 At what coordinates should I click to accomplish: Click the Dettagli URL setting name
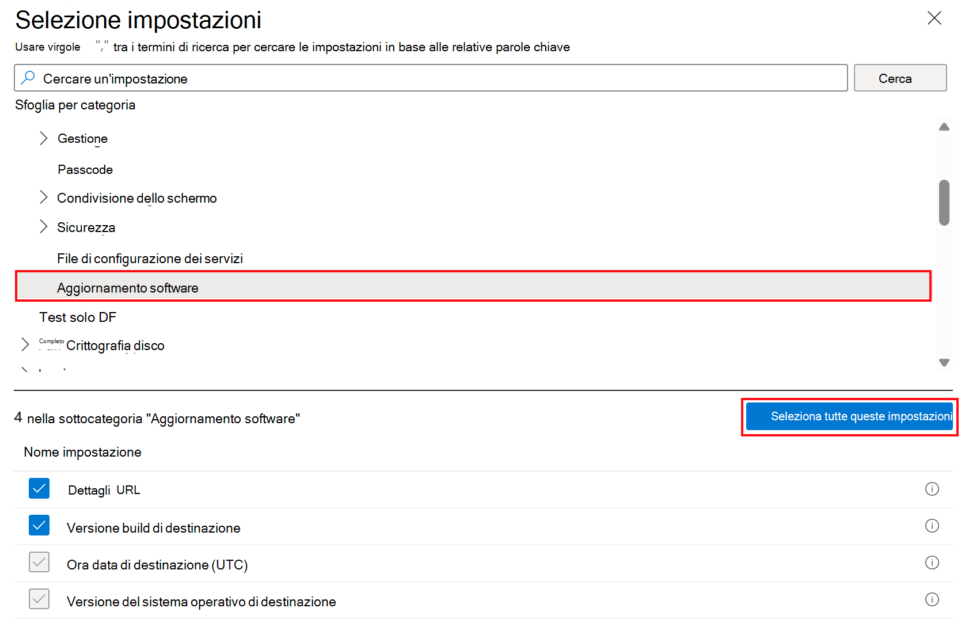[x=104, y=490]
